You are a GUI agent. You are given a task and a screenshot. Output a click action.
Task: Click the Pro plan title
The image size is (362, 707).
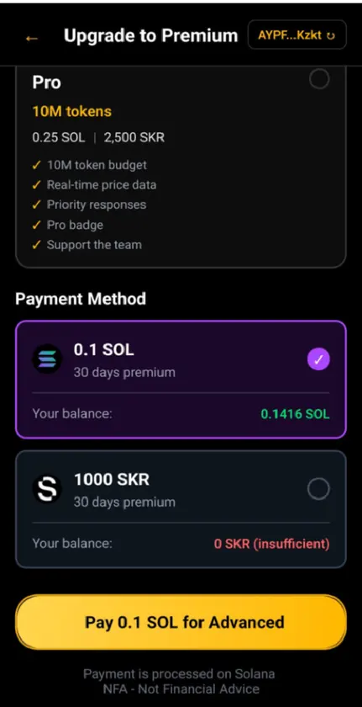click(x=46, y=82)
